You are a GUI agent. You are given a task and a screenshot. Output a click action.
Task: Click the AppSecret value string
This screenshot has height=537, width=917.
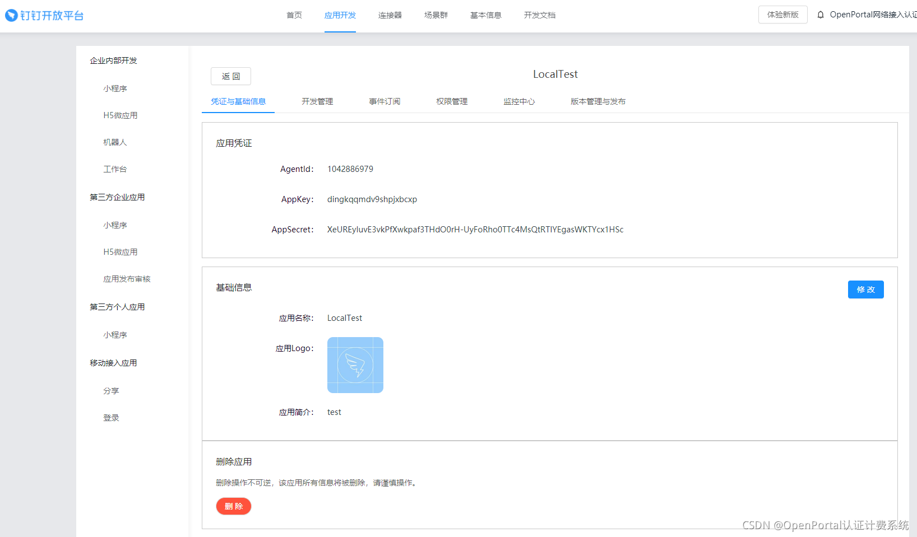click(475, 230)
